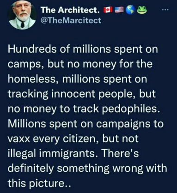Click the words "this picture.." at the end
This screenshot has width=177, height=193.
pyautogui.click(x=39, y=183)
